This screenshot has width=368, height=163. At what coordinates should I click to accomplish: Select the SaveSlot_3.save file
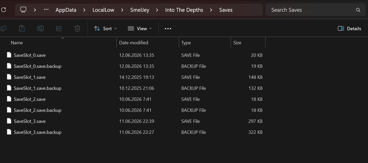click(x=30, y=121)
